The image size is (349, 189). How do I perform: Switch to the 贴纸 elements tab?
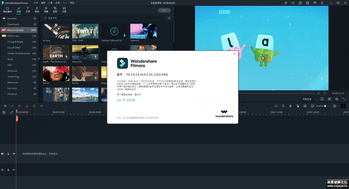[55, 10]
